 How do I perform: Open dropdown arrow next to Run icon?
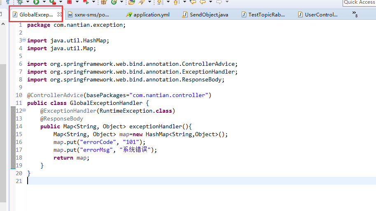click(44, 2)
